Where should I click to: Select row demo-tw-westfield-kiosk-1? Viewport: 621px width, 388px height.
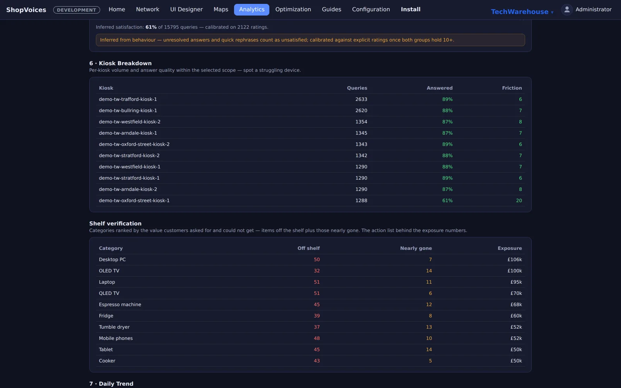point(310,167)
